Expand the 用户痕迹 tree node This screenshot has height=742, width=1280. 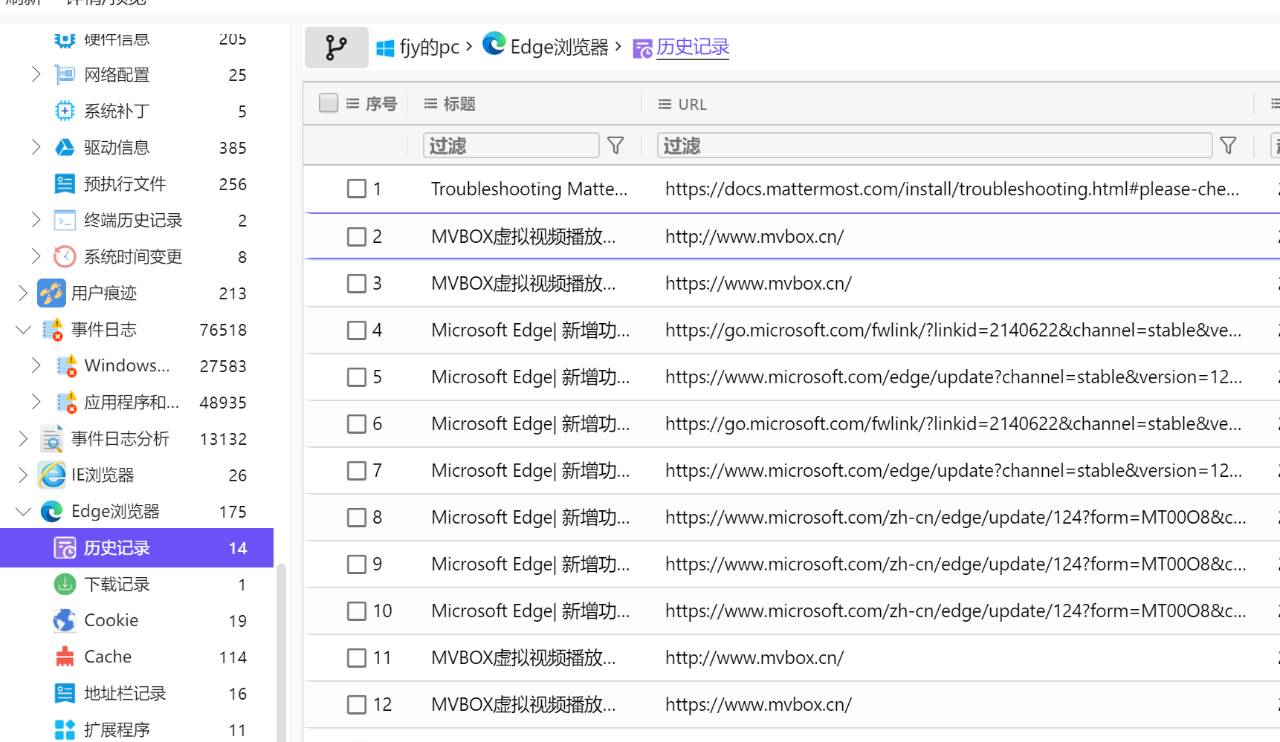pyautogui.click(x=23, y=293)
